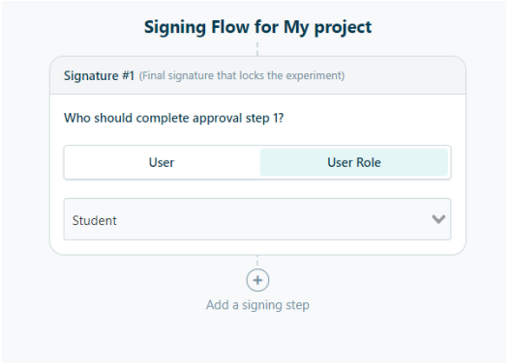Select the User option in the segmented toggle

click(162, 162)
